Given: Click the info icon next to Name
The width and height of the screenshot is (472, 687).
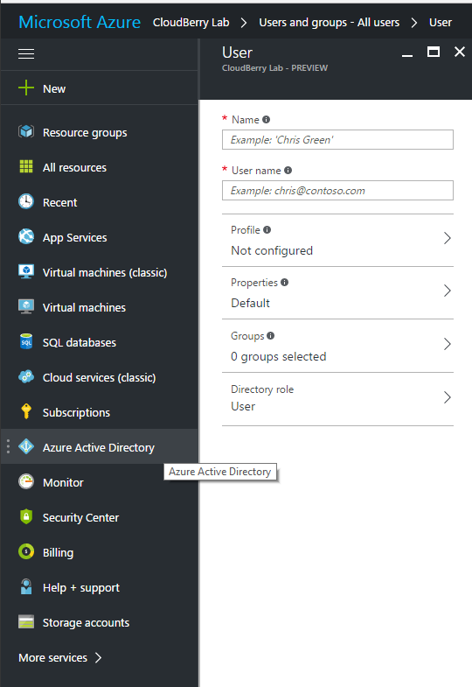Looking at the screenshot, I should click(x=266, y=119).
